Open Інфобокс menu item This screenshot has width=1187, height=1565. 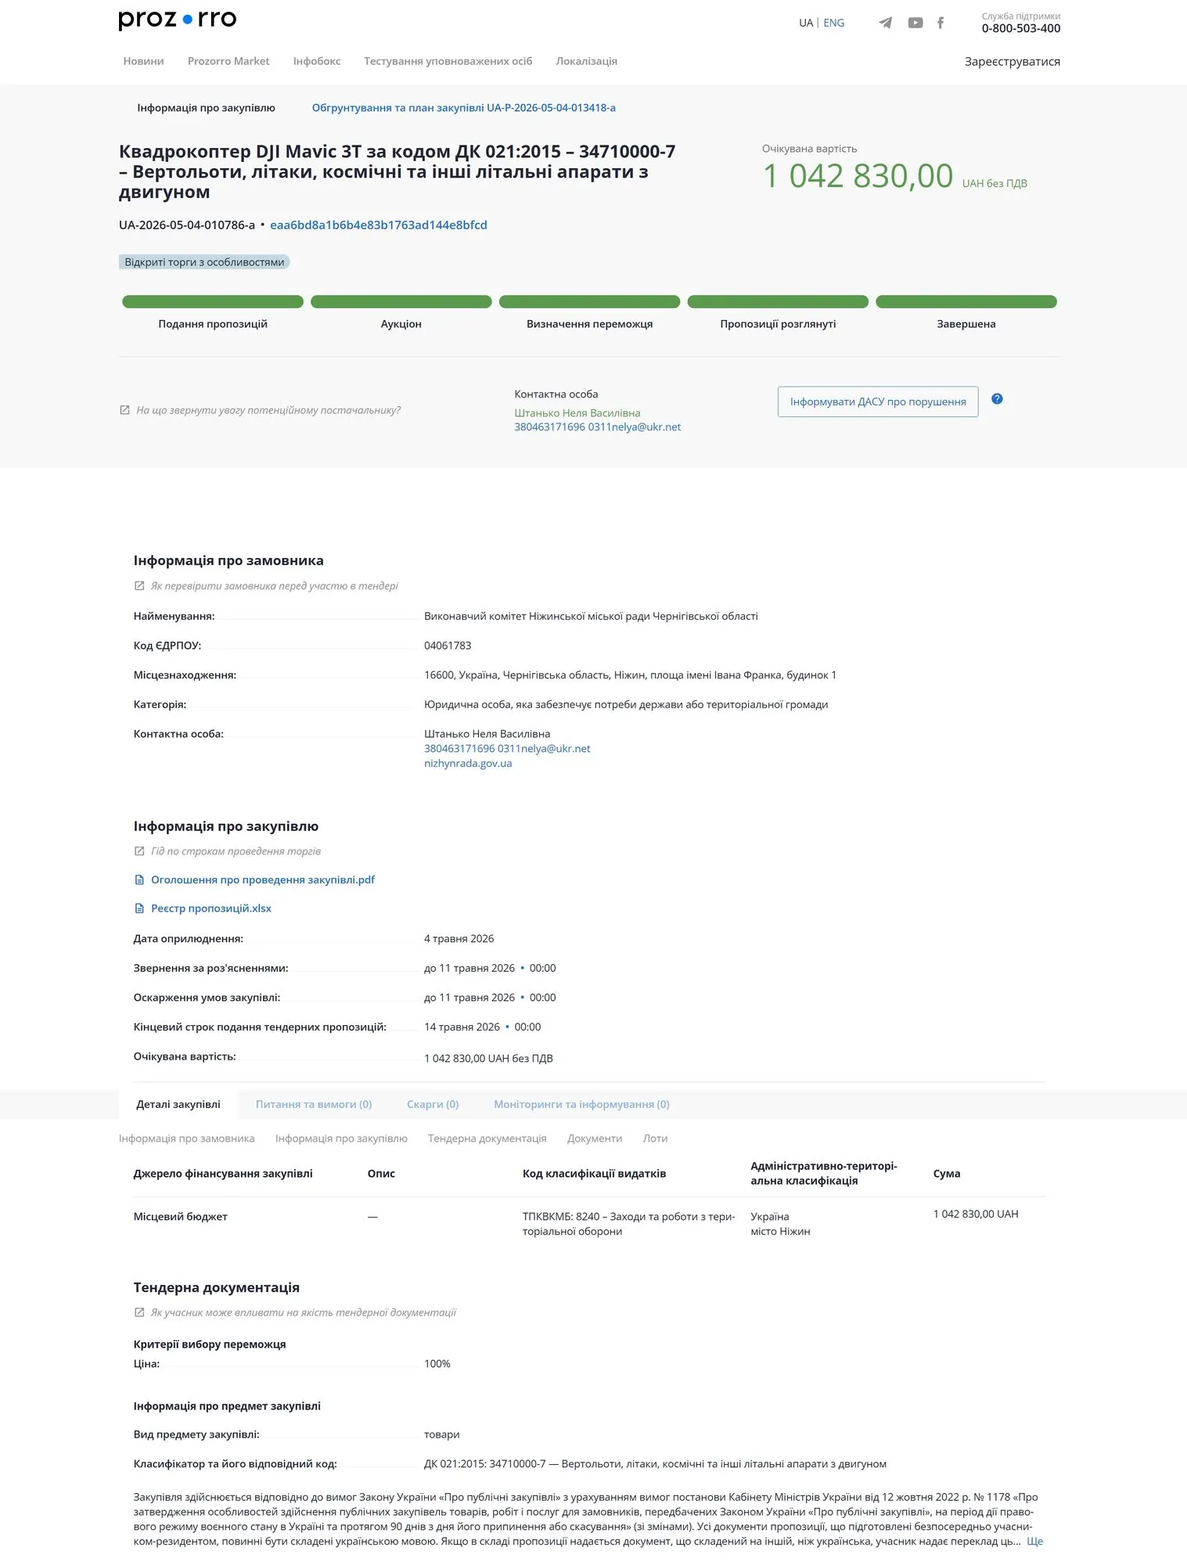tap(317, 61)
